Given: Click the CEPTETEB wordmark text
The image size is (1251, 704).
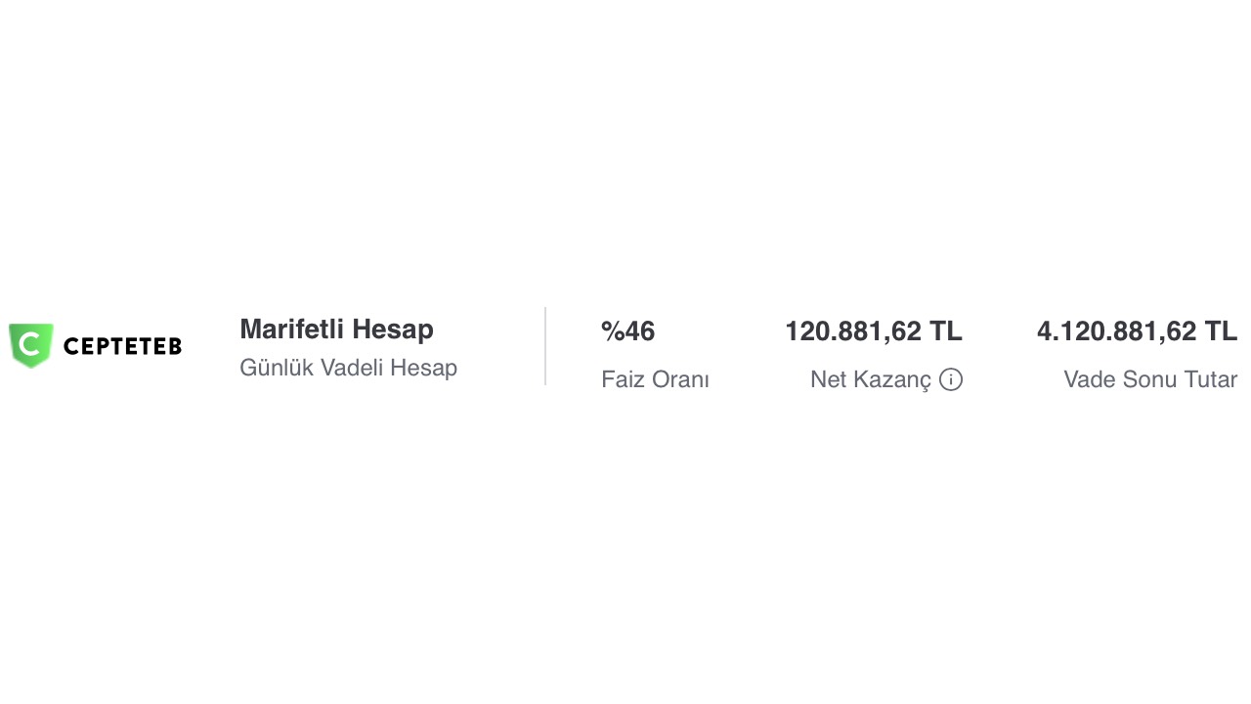Looking at the screenshot, I should coord(122,346).
